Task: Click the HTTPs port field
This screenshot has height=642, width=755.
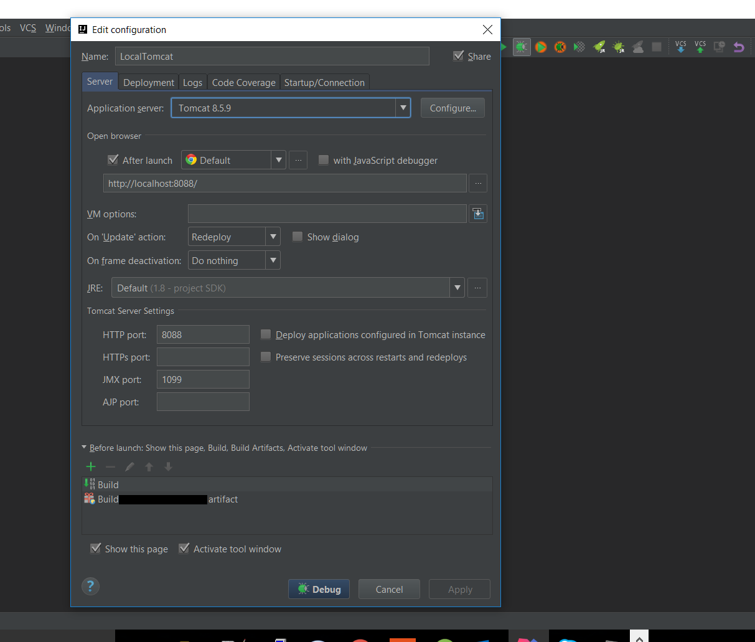Action: [203, 357]
